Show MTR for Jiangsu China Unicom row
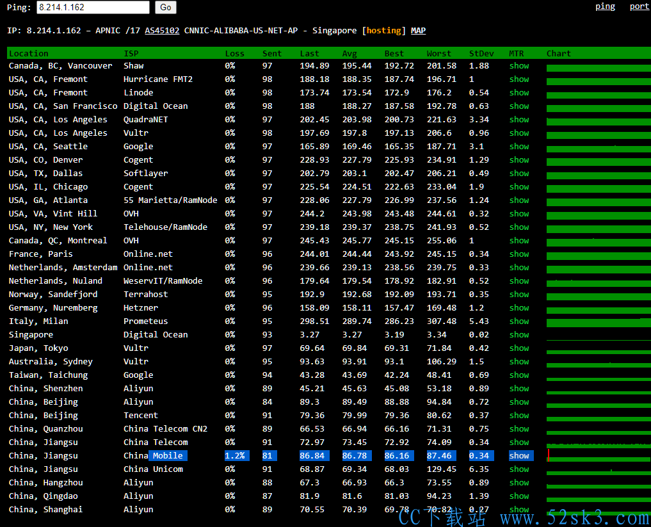This screenshot has height=527, width=651. point(519,469)
